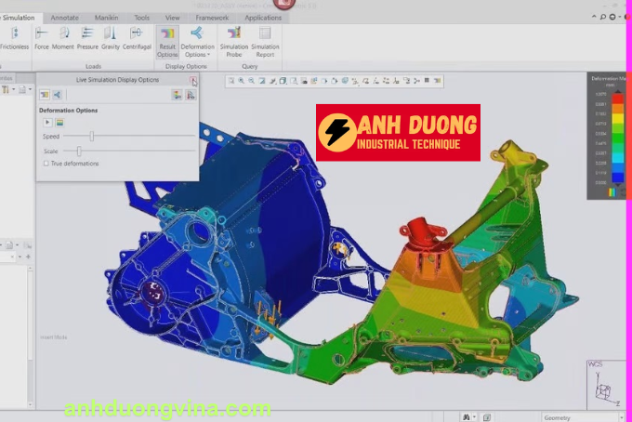Switch to the Annotate ribbon tab
Viewport: 632px width, 422px height.
click(64, 18)
